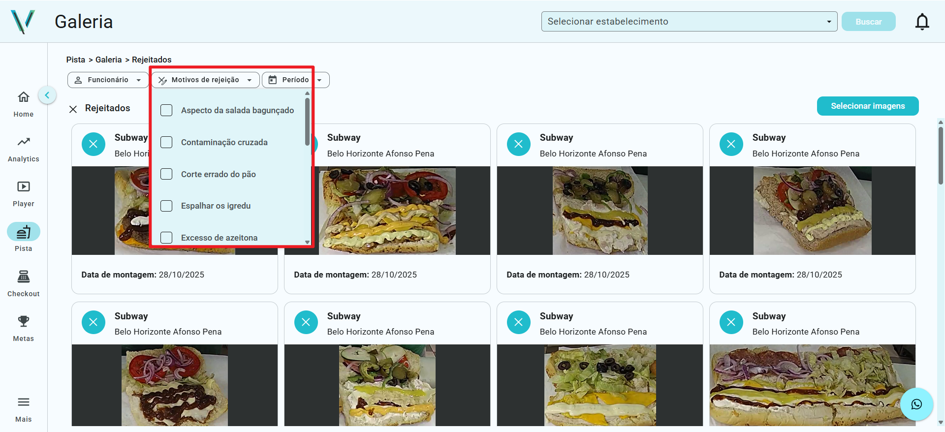Select the Pista sidebar icon
The image size is (945, 432).
coord(24,232)
